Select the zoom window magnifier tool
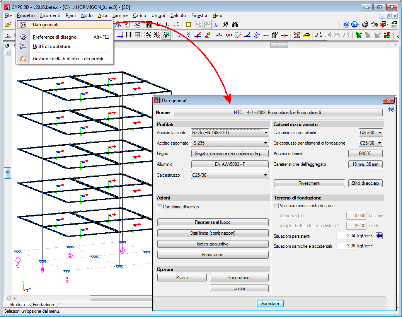 tap(118, 24)
